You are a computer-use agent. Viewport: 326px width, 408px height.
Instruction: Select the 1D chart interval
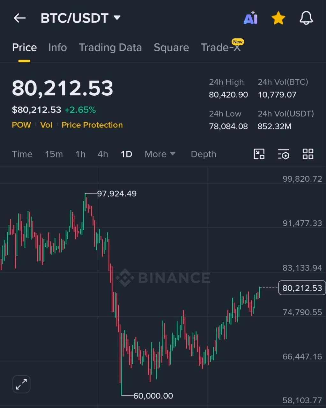126,154
